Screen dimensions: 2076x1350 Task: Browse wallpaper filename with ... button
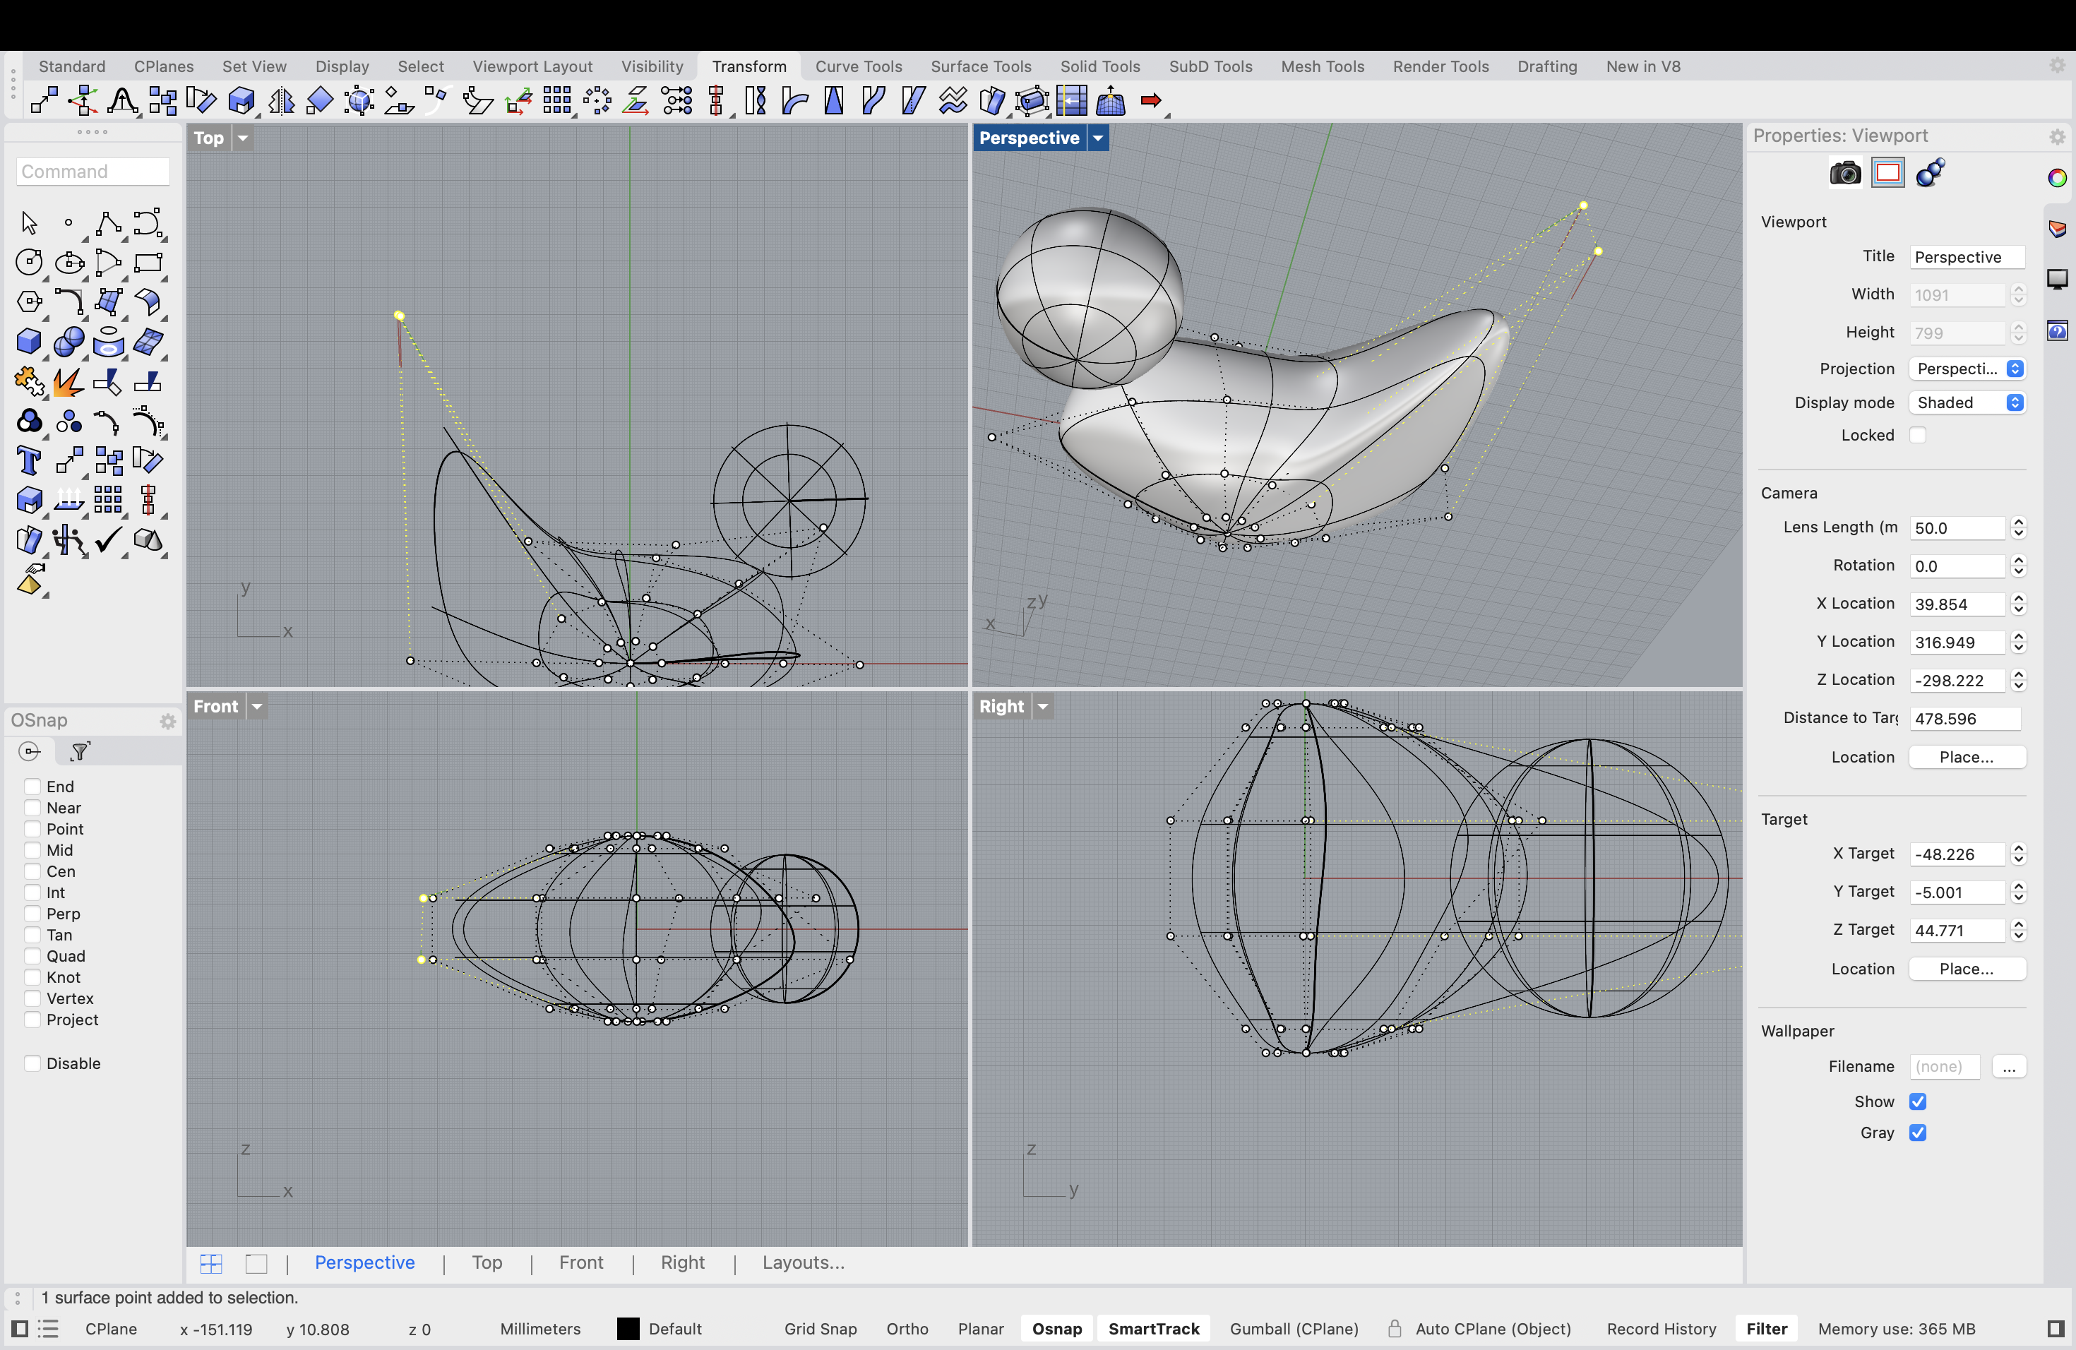coord(2009,1067)
